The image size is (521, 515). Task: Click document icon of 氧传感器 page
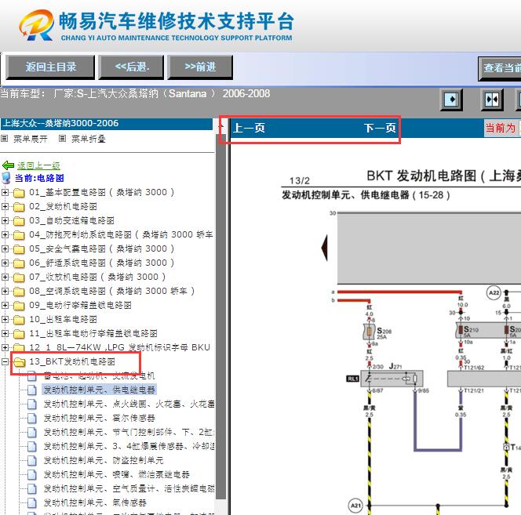32,503
